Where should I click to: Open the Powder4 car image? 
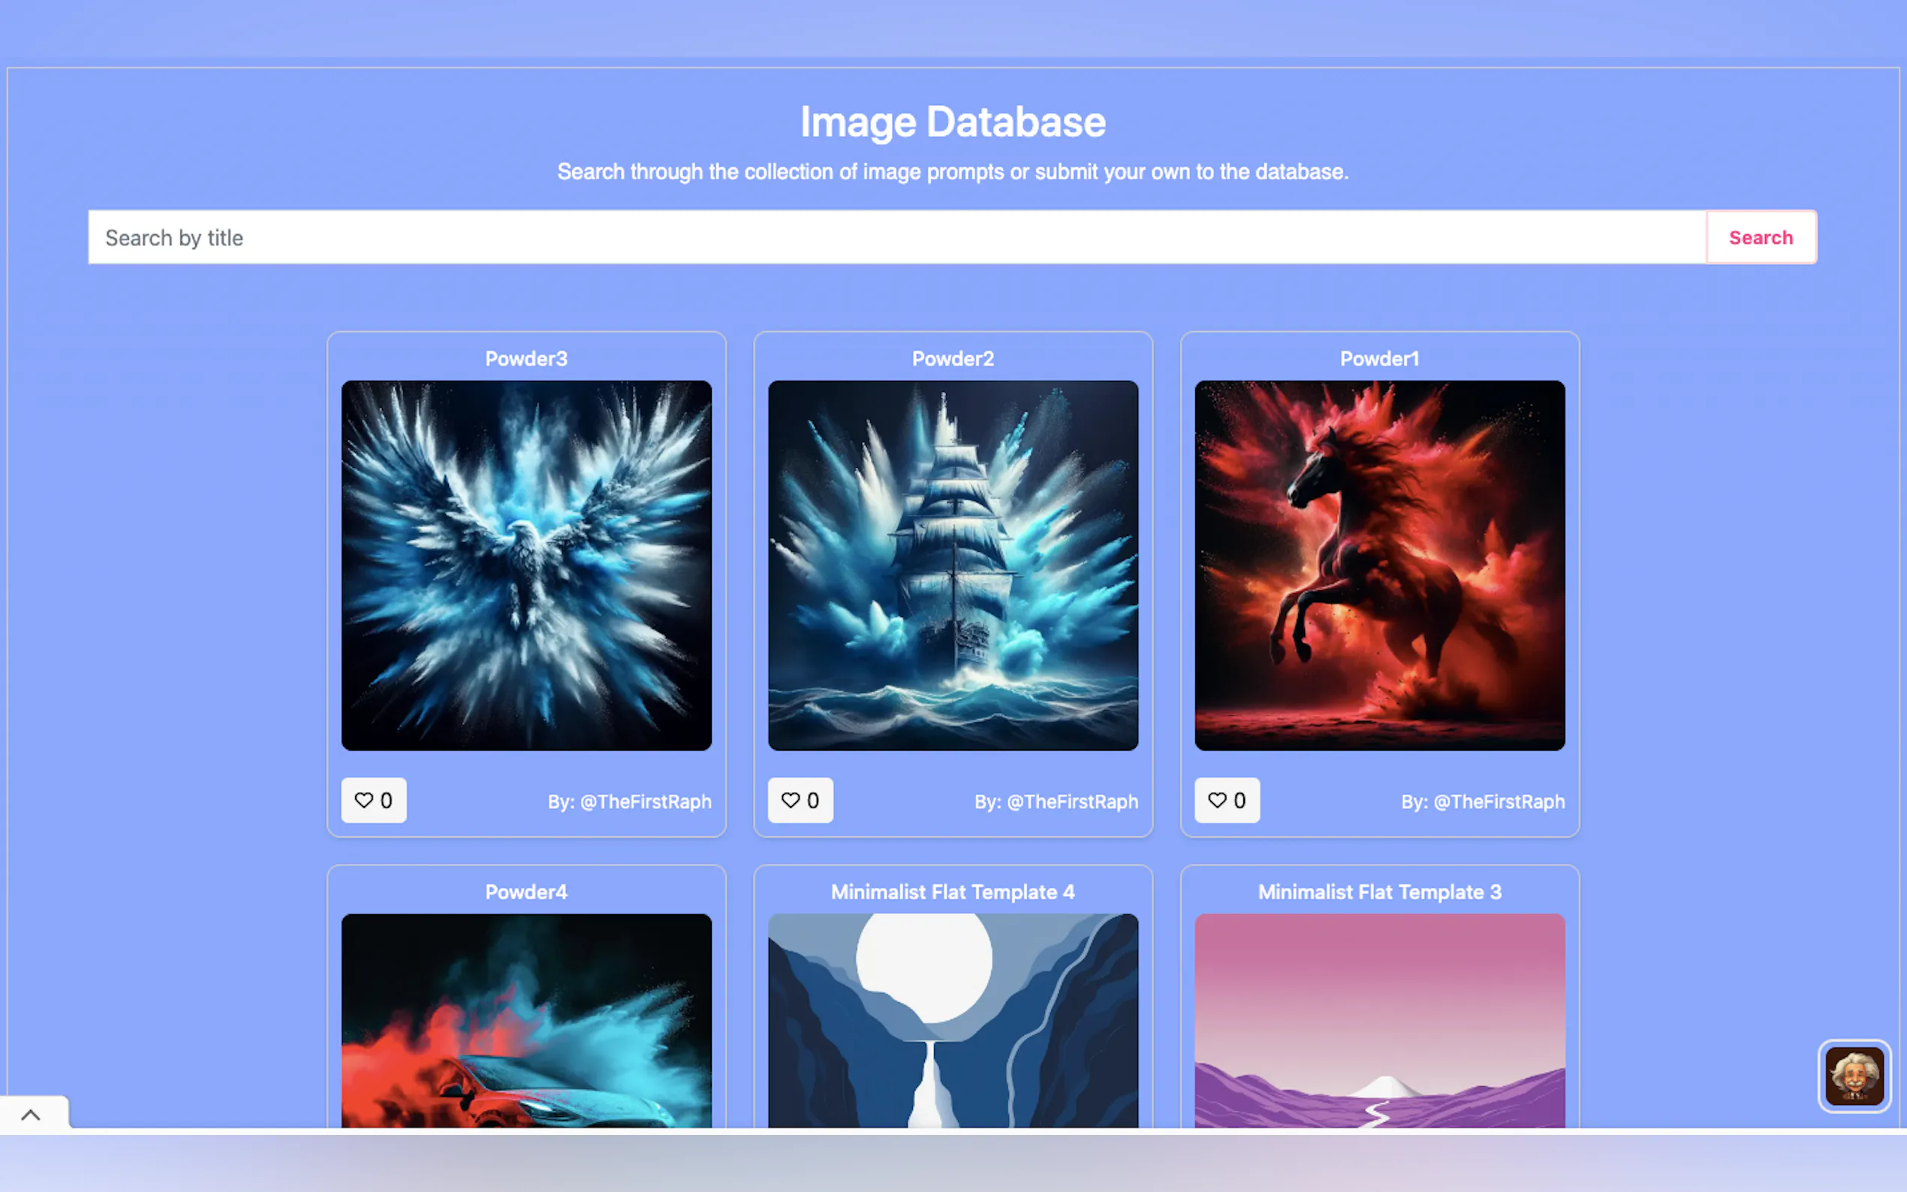tap(526, 1020)
